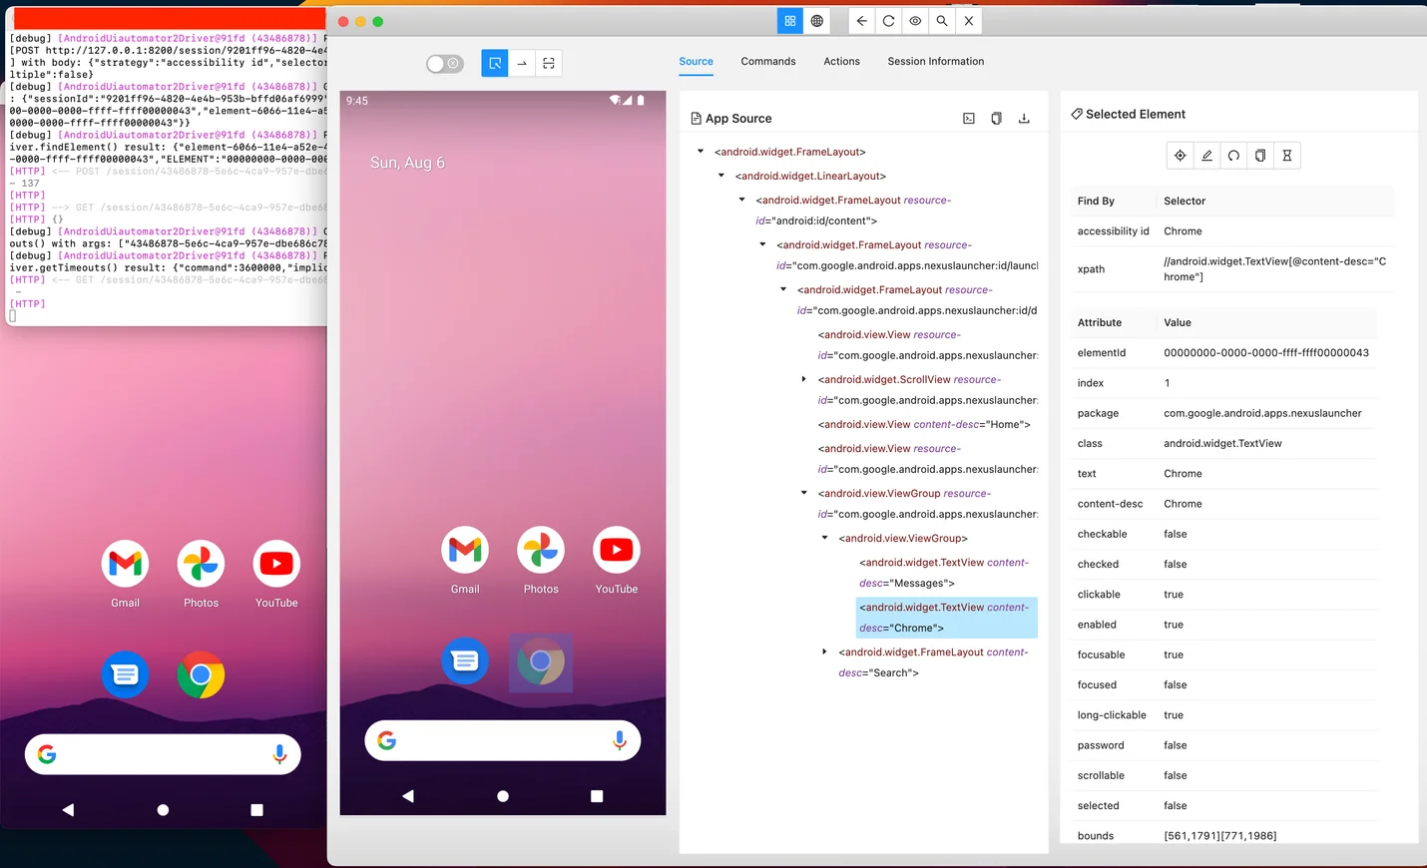
Task: Expand the android.widget.ScrollView node
Action: pos(804,379)
